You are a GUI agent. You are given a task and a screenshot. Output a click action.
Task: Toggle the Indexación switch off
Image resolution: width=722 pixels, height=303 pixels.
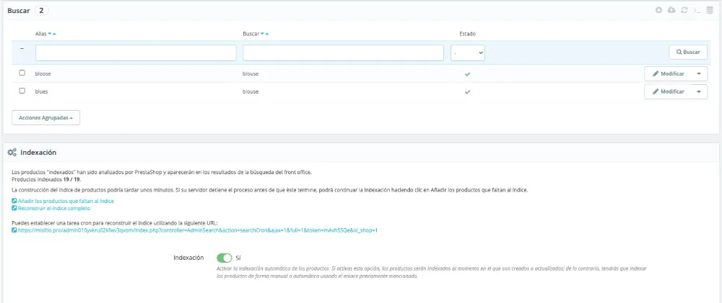pos(225,258)
